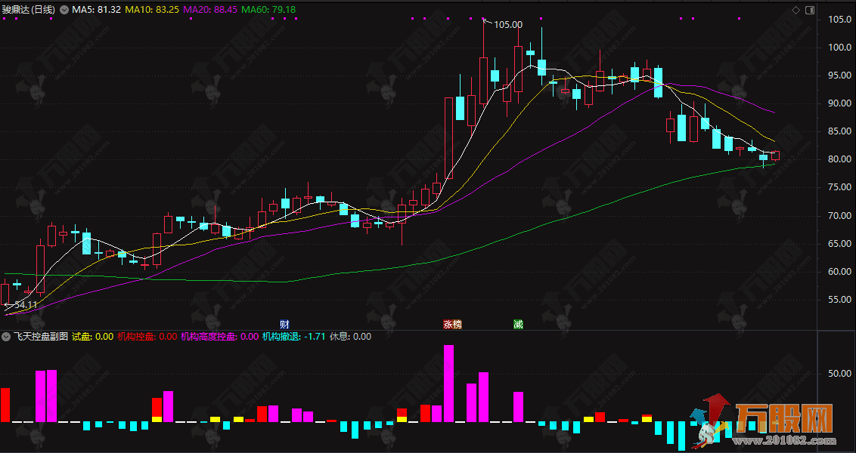The height and width of the screenshot is (453, 856).
Task: Select the 机构高度控盘 indicator label
Action: point(219,337)
